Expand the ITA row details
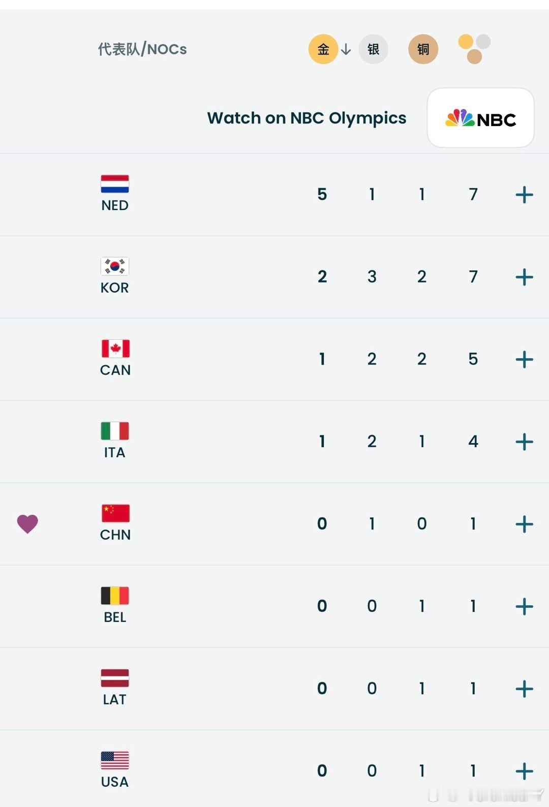Screen dimensions: 549x807 click(524, 442)
